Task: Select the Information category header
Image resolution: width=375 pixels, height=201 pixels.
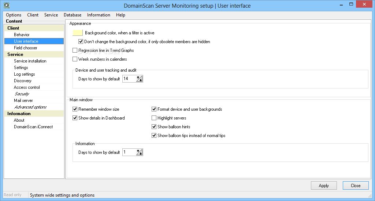Action: [x=34, y=114]
